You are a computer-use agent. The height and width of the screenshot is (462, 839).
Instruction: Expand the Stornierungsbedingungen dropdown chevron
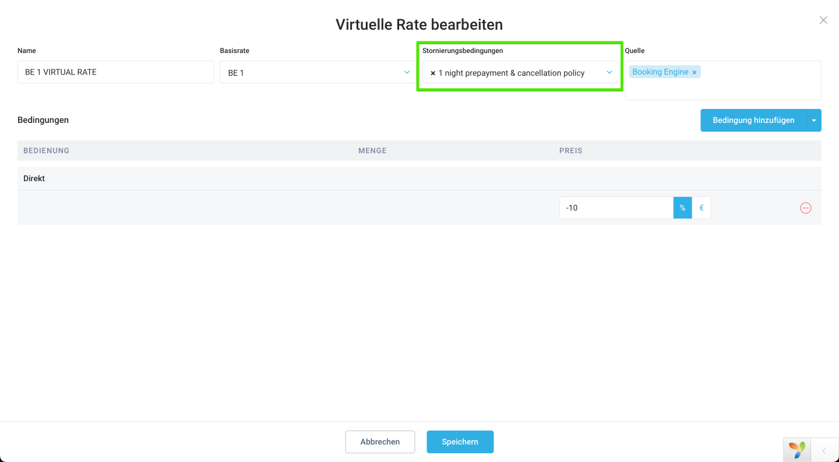[x=609, y=72]
